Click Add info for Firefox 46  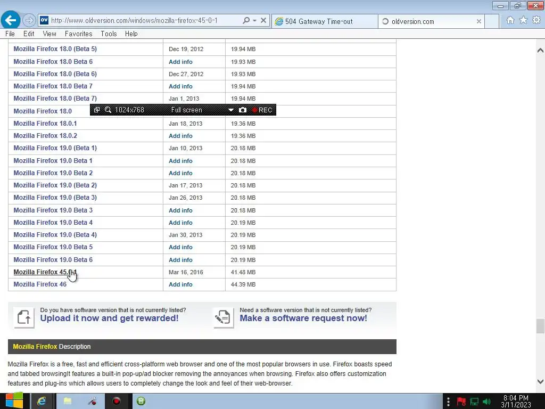coord(180,284)
